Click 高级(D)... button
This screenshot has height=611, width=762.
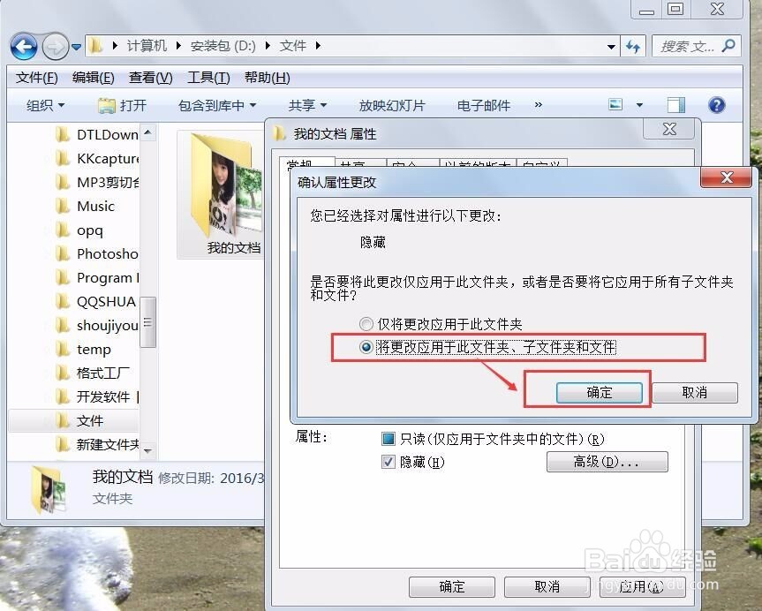[607, 462]
